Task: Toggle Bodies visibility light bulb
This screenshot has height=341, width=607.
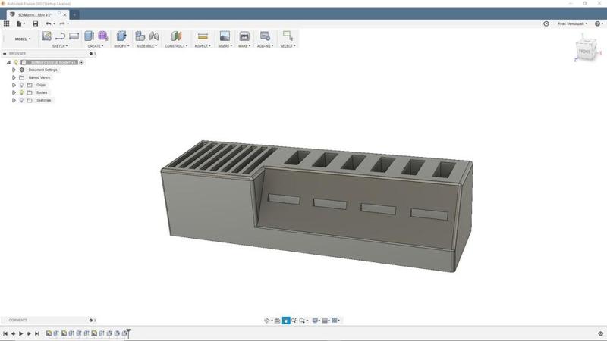Action: pyautogui.click(x=22, y=92)
